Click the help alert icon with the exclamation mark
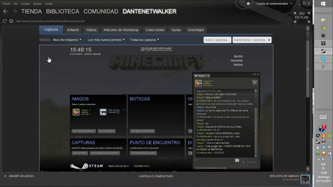This screenshot has height=187, width=333. click(323, 128)
